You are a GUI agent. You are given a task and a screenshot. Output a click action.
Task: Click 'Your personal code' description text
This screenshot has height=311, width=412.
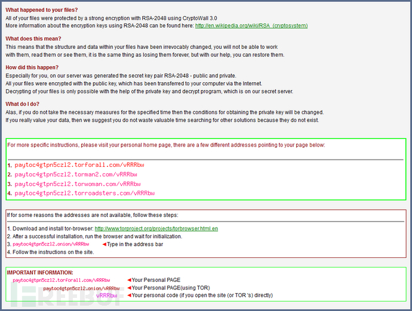[202, 296]
